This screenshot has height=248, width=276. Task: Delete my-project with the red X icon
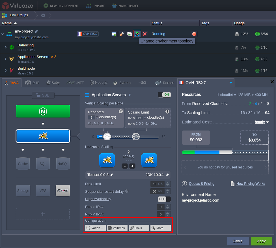(145, 34)
